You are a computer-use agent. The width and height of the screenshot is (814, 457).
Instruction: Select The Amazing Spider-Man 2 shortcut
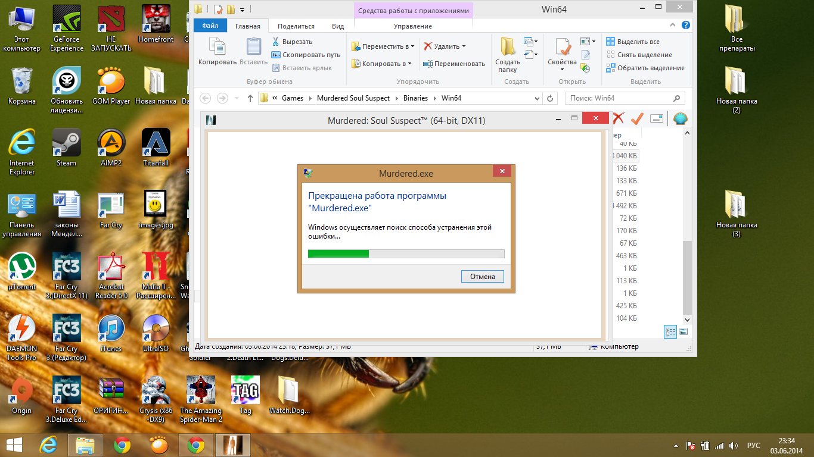click(x=201, y=399)
